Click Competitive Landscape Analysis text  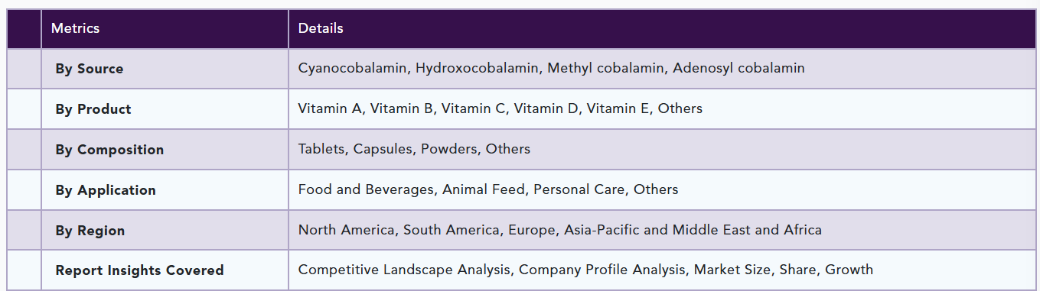pos(404,270)
